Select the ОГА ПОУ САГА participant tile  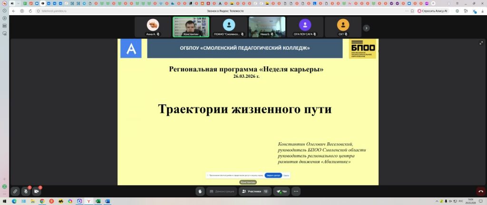pos(305,27)
